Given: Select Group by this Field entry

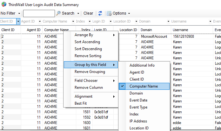Looking at the screenshot, I should coord(91,65).
